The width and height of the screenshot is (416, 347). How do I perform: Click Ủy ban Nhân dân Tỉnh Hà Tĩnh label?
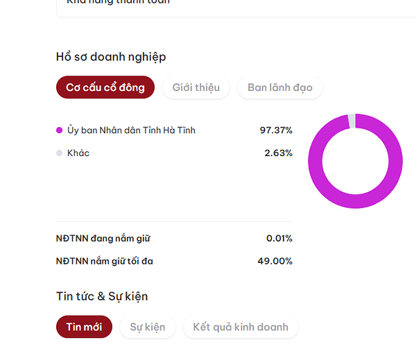[131, 130]
